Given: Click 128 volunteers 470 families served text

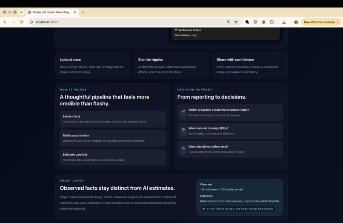Looking at the screenshot, I should click(221, 189).
